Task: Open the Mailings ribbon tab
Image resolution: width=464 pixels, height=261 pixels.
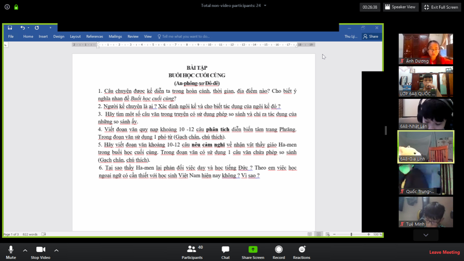Action: tap(116, 37)
